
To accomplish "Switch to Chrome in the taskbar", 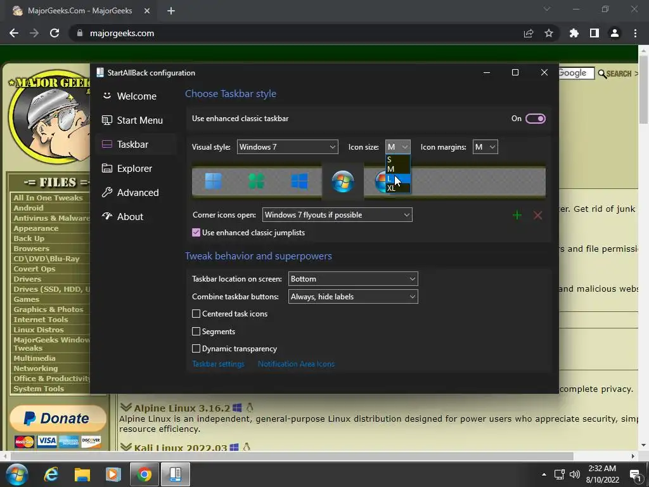I will (x=144, y=474).
